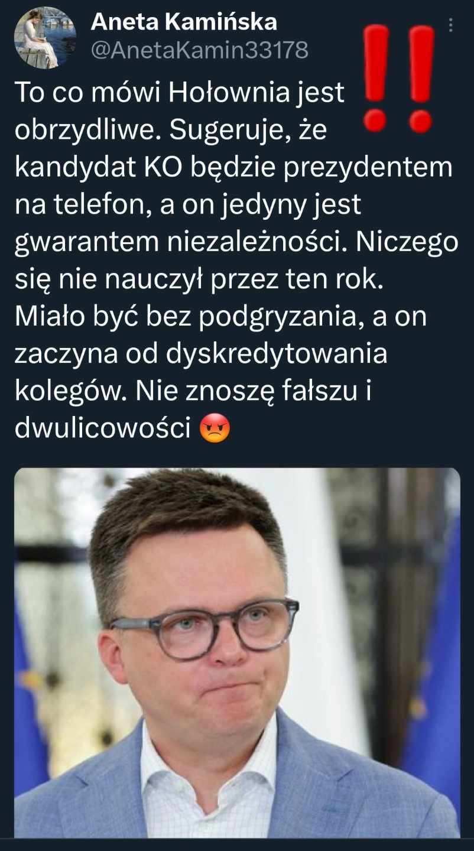Tap Aneta Kamińska's profile avatar

[x=45, y=38]
